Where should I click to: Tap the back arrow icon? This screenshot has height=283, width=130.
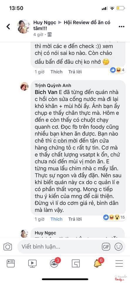8,27
